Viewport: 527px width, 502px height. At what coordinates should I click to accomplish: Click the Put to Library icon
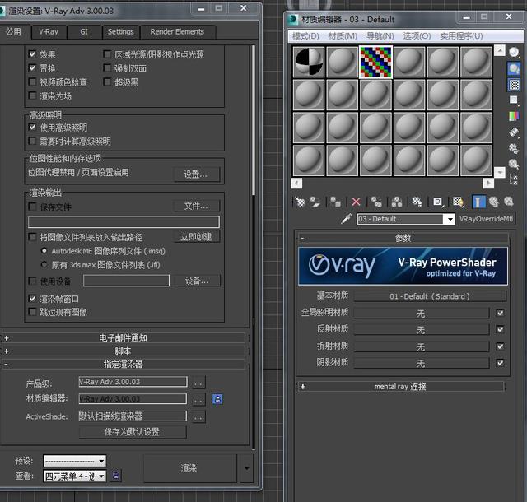[x=417, y=202]
